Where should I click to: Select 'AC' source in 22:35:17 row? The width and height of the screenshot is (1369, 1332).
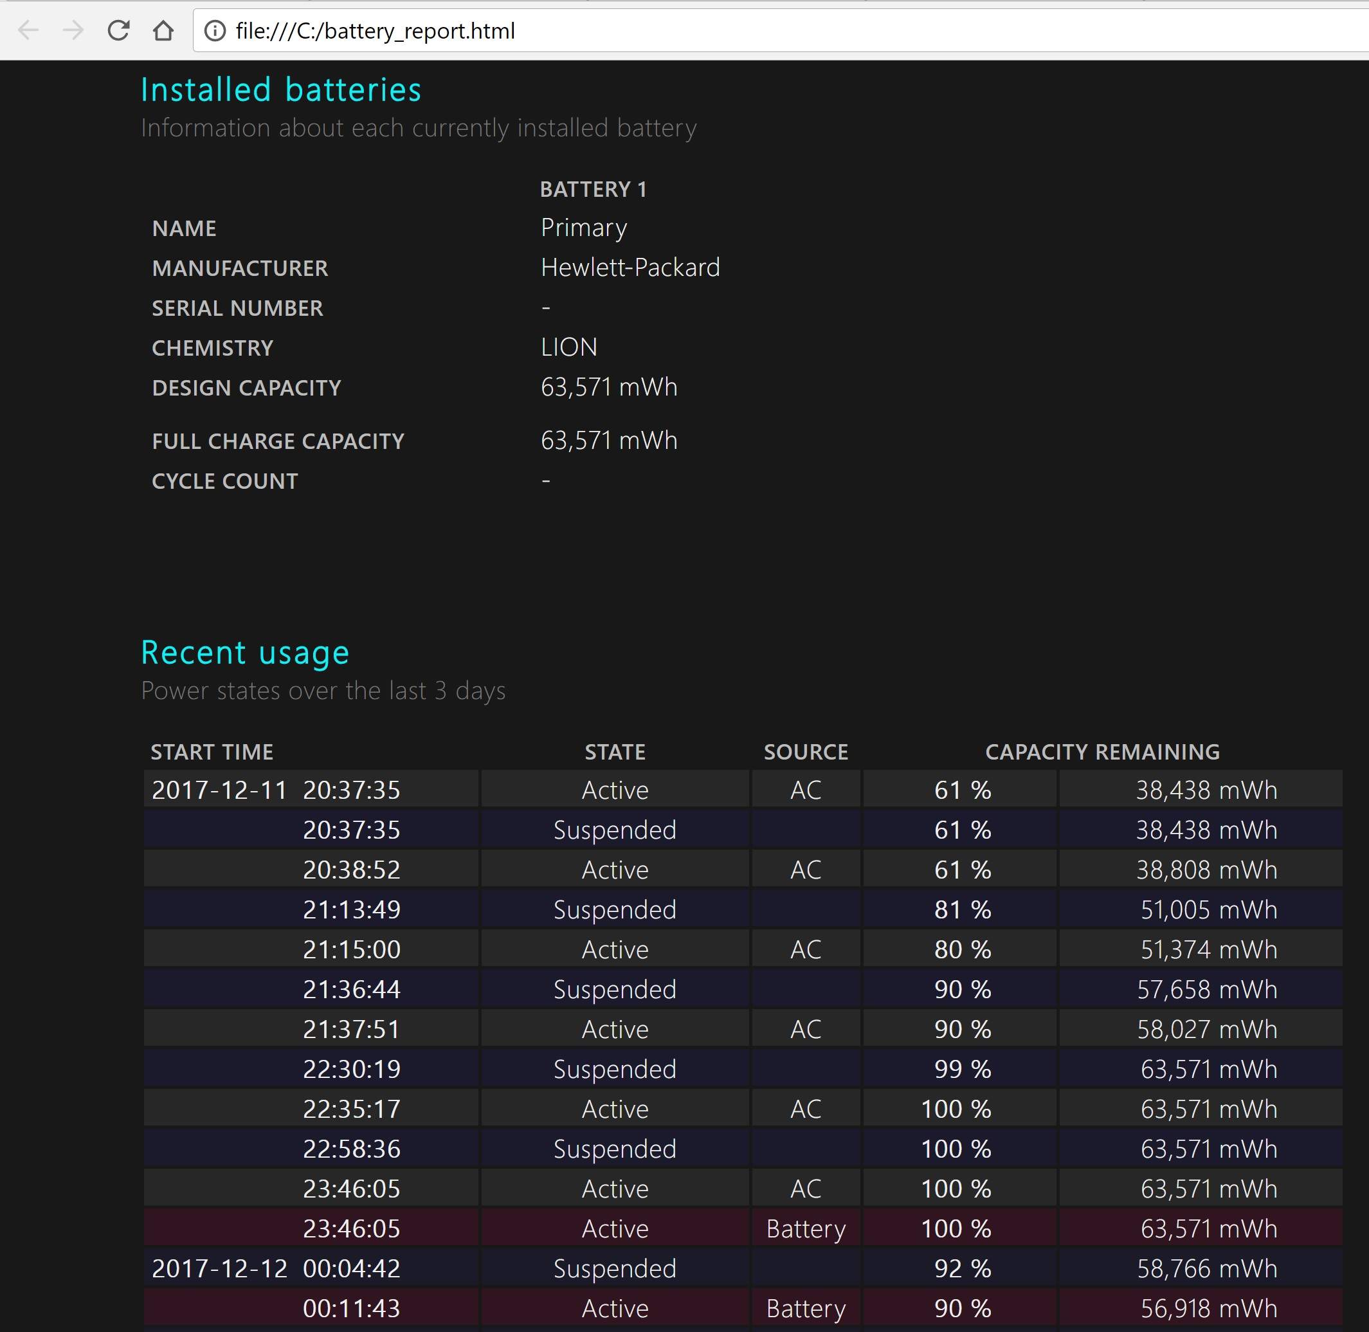pos(806,1109)
